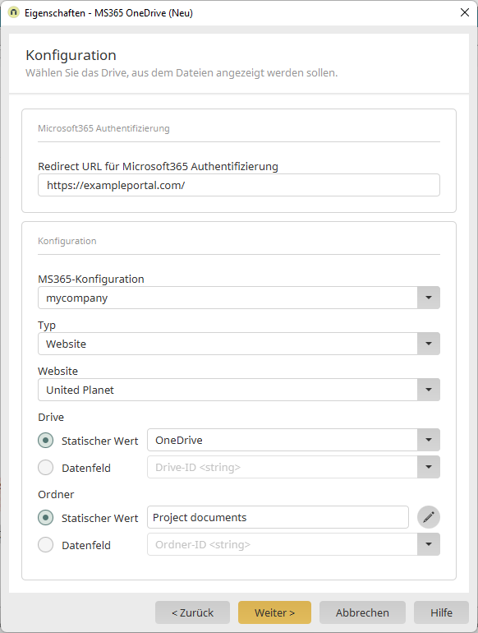Select Statischer Wert radio under Ordner

[x=45, y=518]
